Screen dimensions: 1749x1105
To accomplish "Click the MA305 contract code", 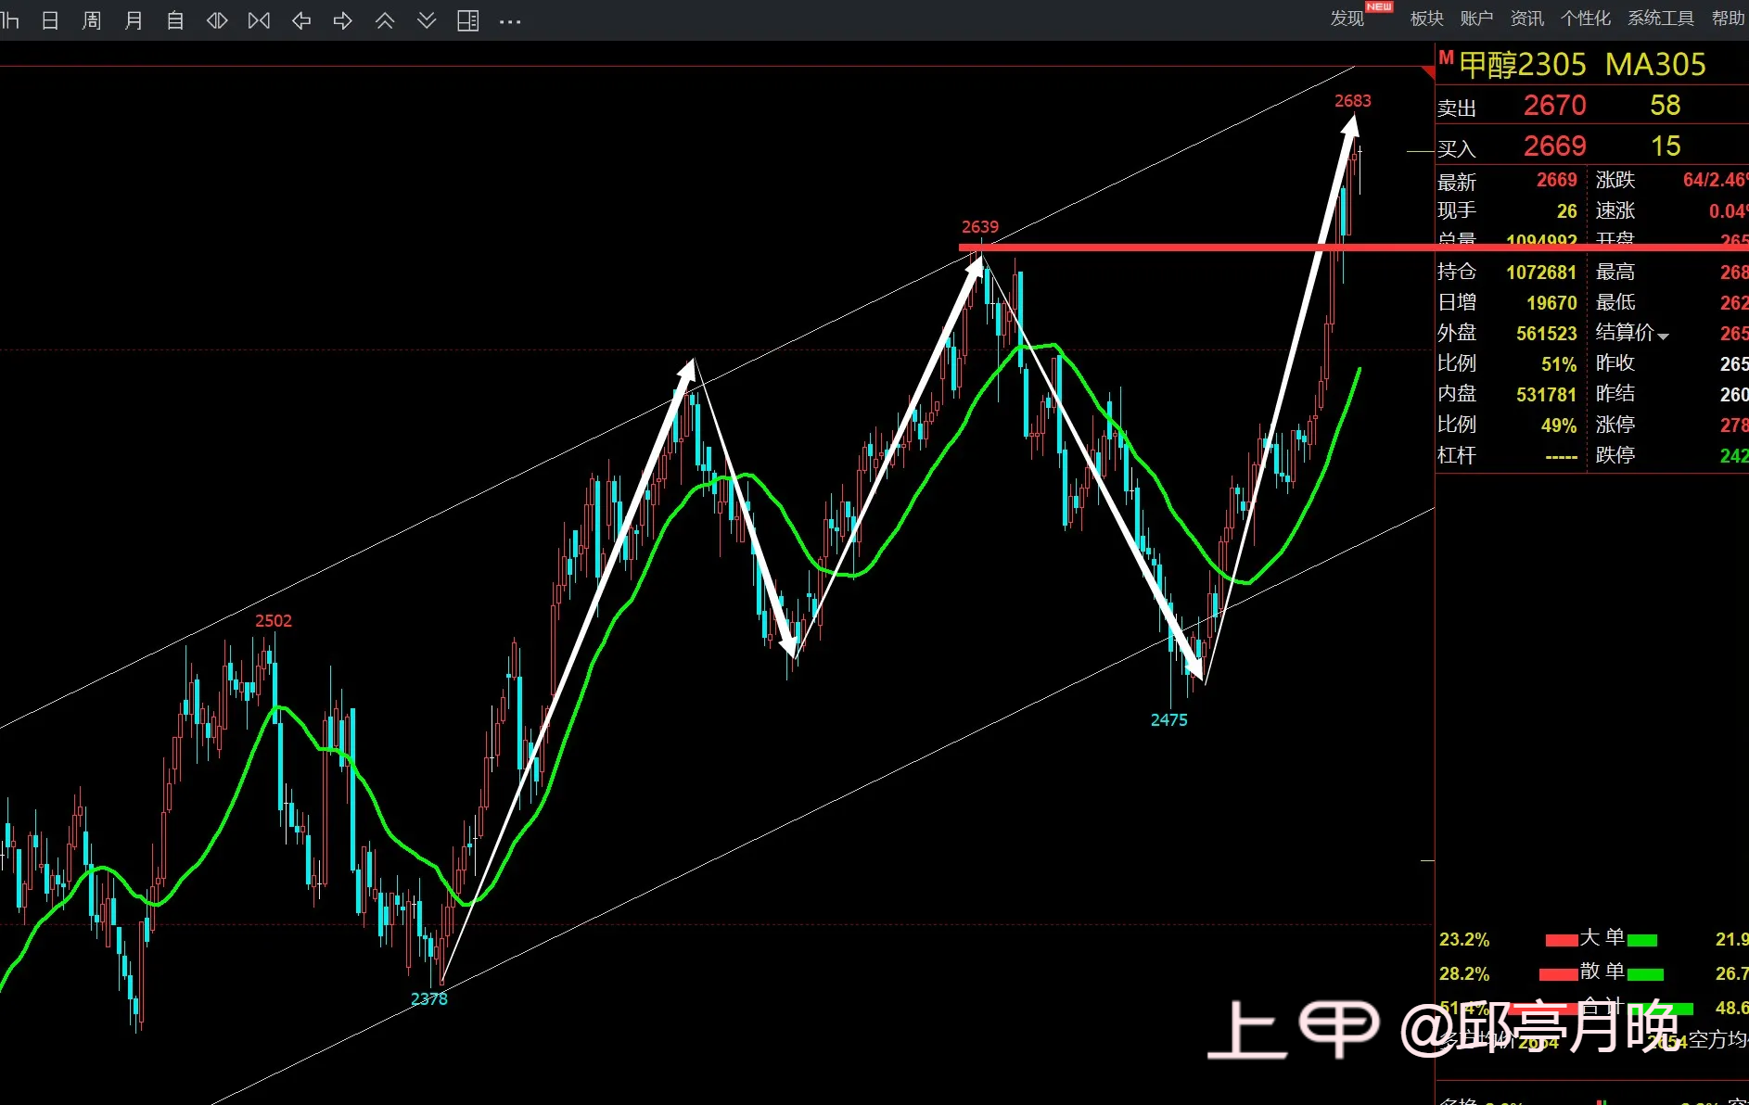I will (1655, 65).
